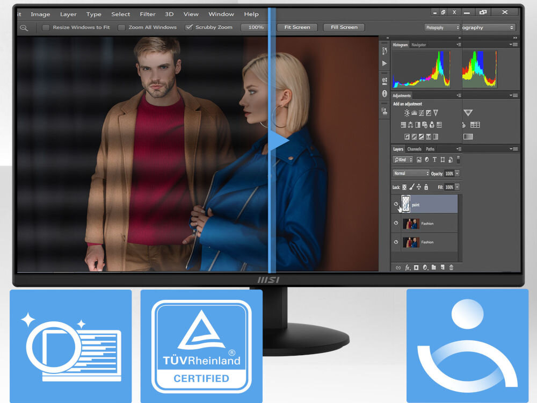Open the Filter menu

click(x=148, y=14)
